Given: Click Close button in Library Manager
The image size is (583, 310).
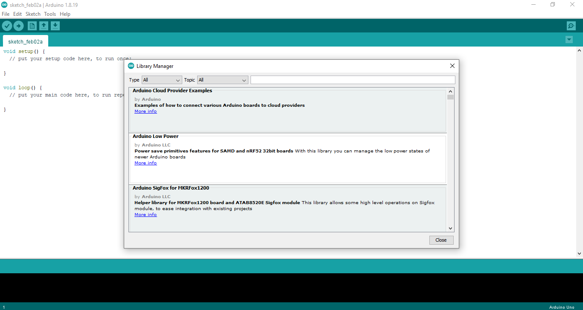Looking at the screenshot, I should (441, 240).
